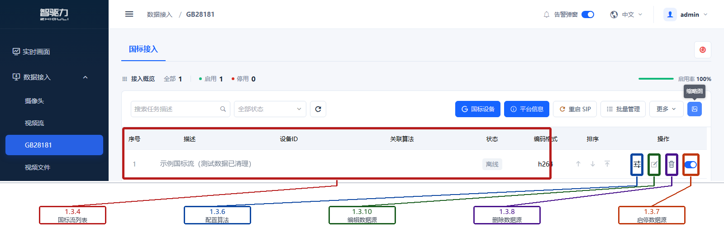Click the admin avatar icon
Screen dimensions: 724x233
670,14
